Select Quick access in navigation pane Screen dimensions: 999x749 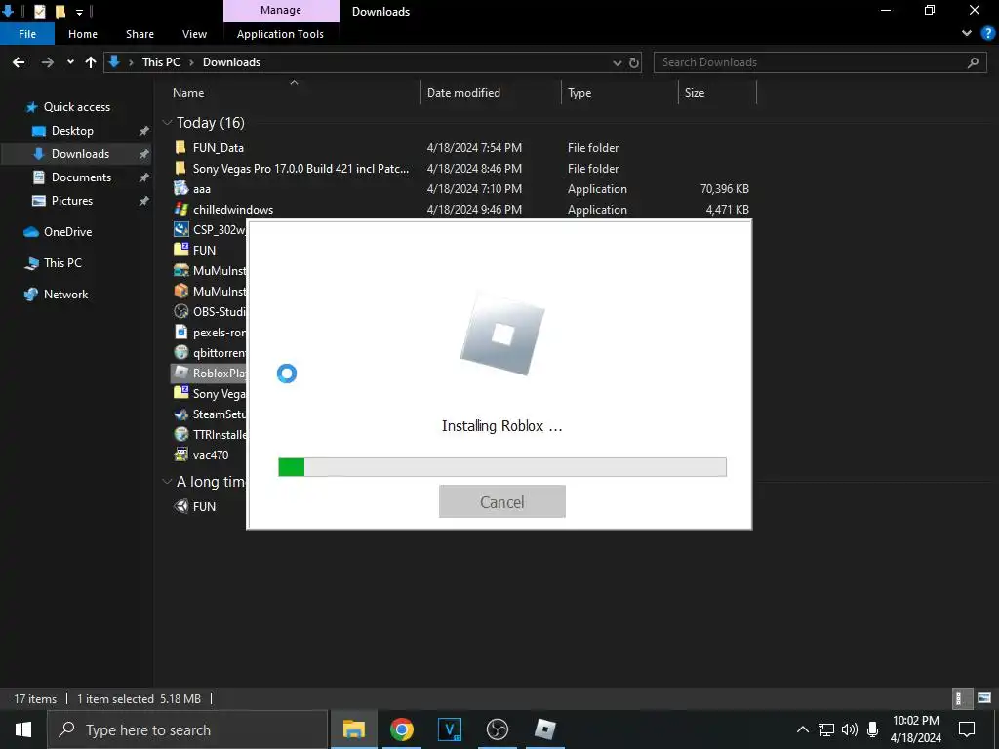76,107
